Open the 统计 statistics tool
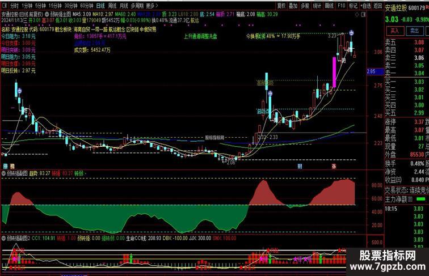Screen dimensions: 429x276 [317, 6]
